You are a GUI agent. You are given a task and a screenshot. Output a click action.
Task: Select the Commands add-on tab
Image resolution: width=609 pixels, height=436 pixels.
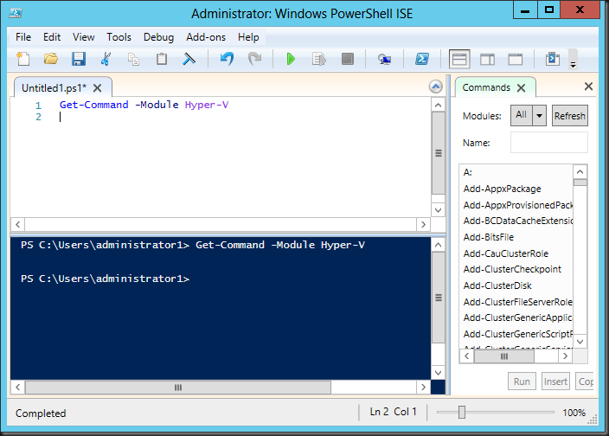point(486,87)
